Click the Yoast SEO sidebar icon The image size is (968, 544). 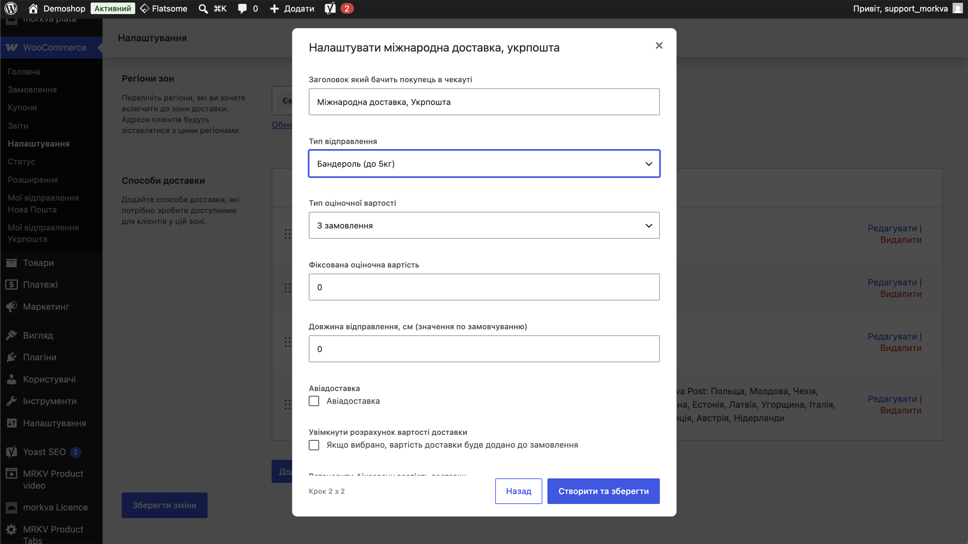[x=12, y=452]
